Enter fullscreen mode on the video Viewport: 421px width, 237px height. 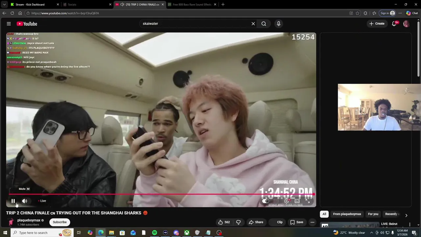click(308, 201)
